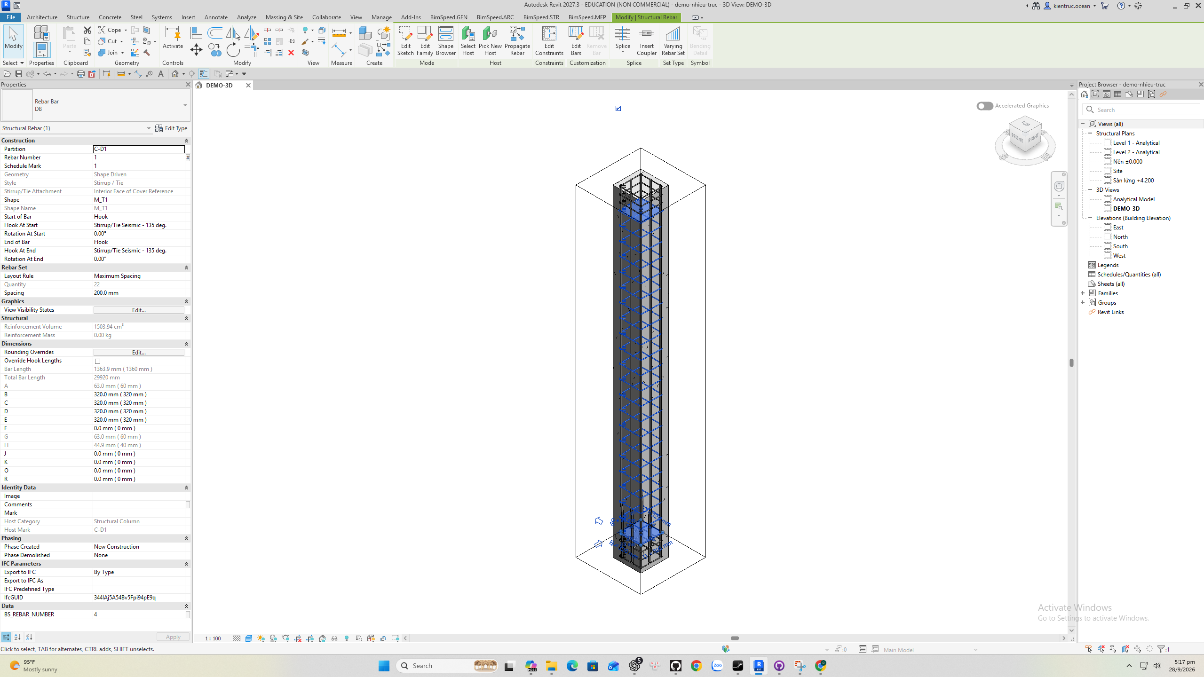
Task: Check the Override Hook Lengths checkbox
Action: 98,361
